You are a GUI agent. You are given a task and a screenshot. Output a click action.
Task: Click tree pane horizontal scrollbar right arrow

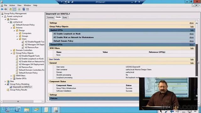pos(43,101)
